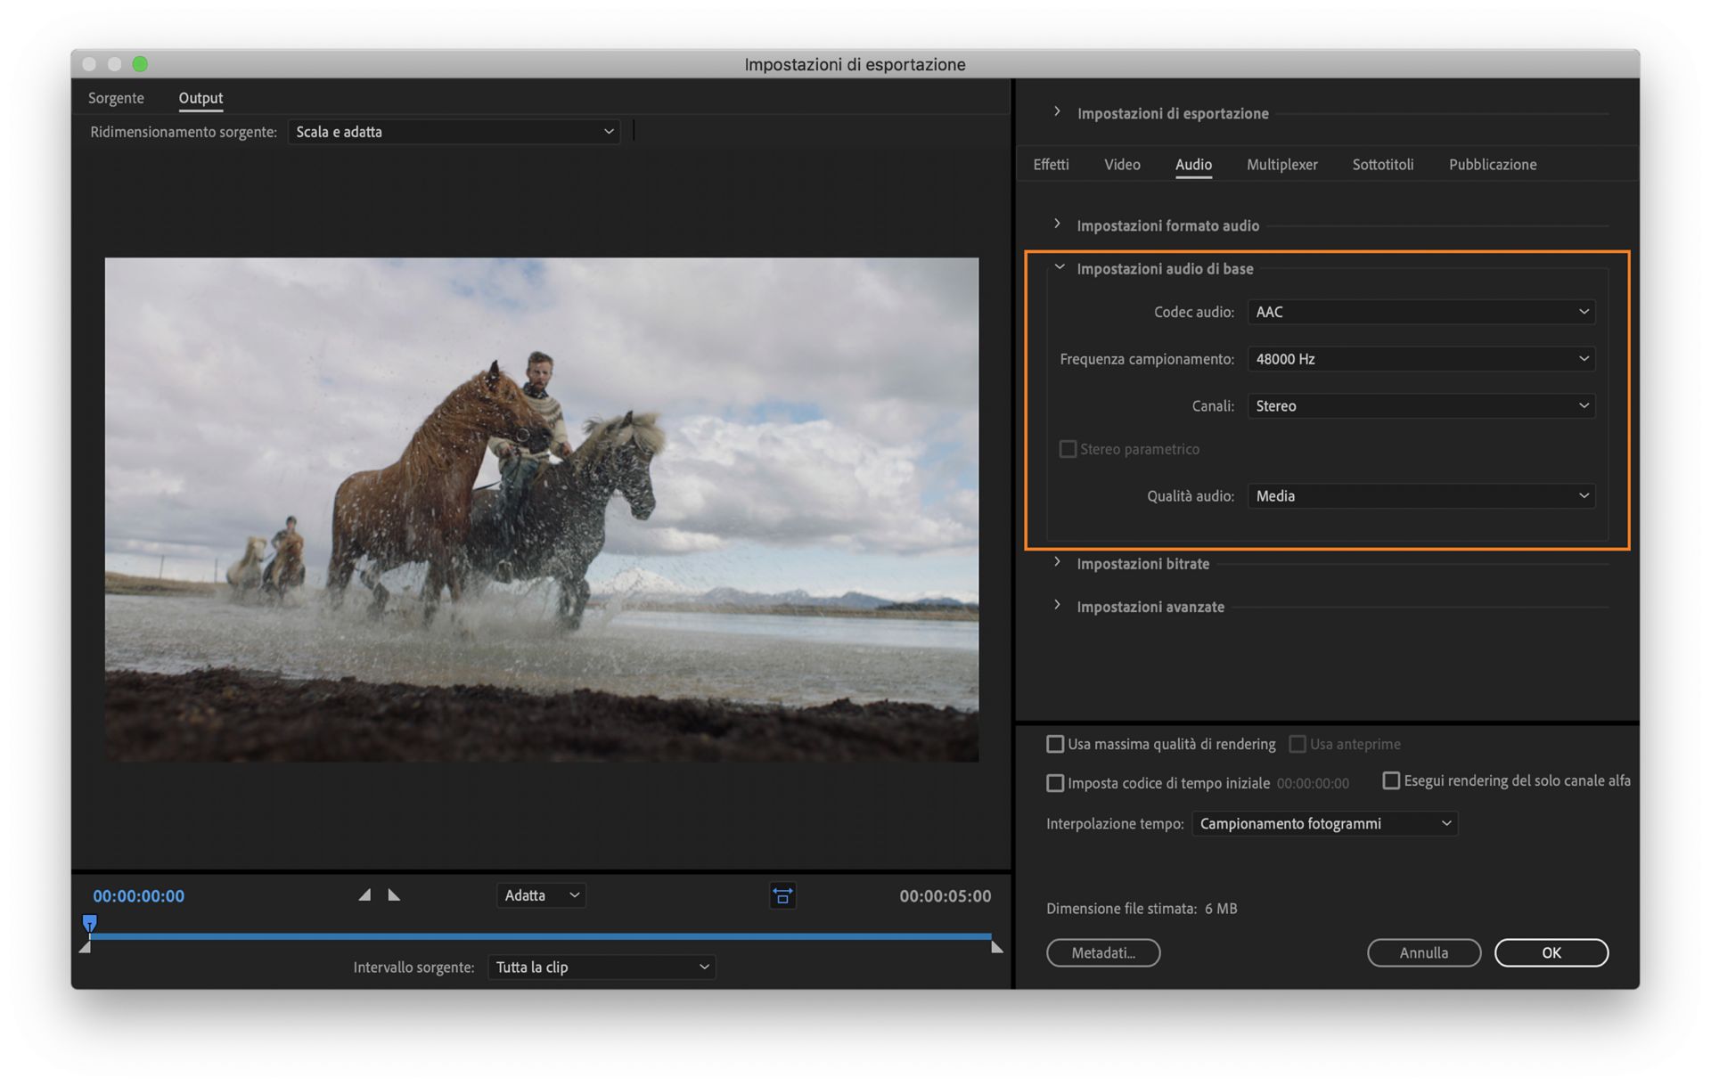Expand Impostazioni di esportazione section arrow

[1057, 112]
